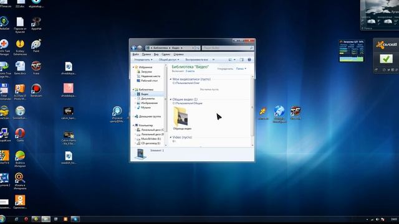Click Explorer's Forward navigation arrow
The image size is (399, 224).
coord(140,48)
